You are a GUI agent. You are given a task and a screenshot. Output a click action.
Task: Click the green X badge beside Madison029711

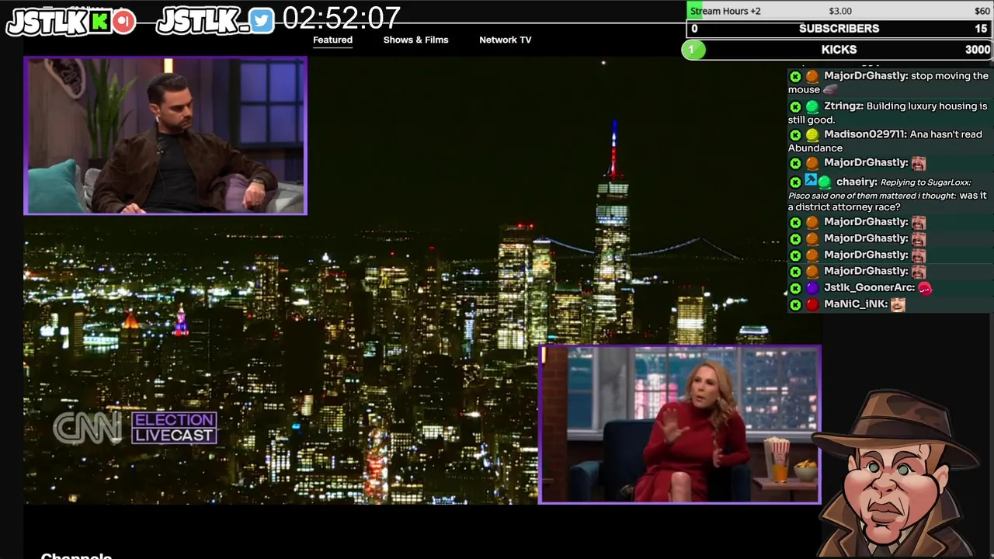coord(795,135)
